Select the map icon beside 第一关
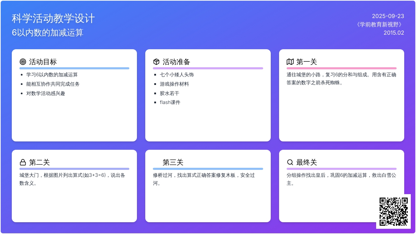Image resolution: width=416 pixels, height=234 pixels. (x=290, y=62)
